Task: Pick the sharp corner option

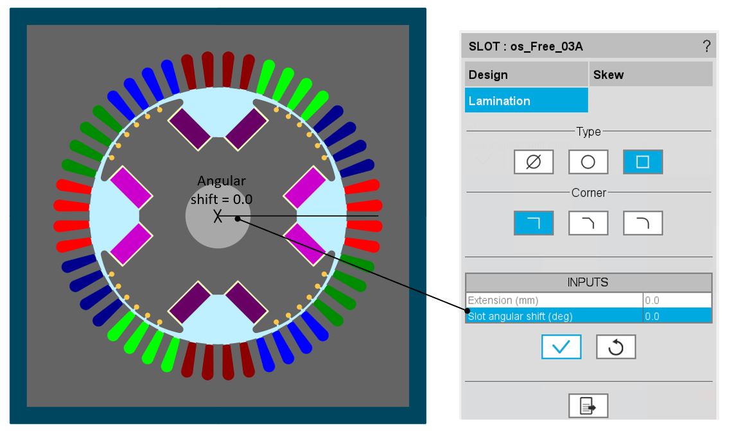Action: pos(534,223)
